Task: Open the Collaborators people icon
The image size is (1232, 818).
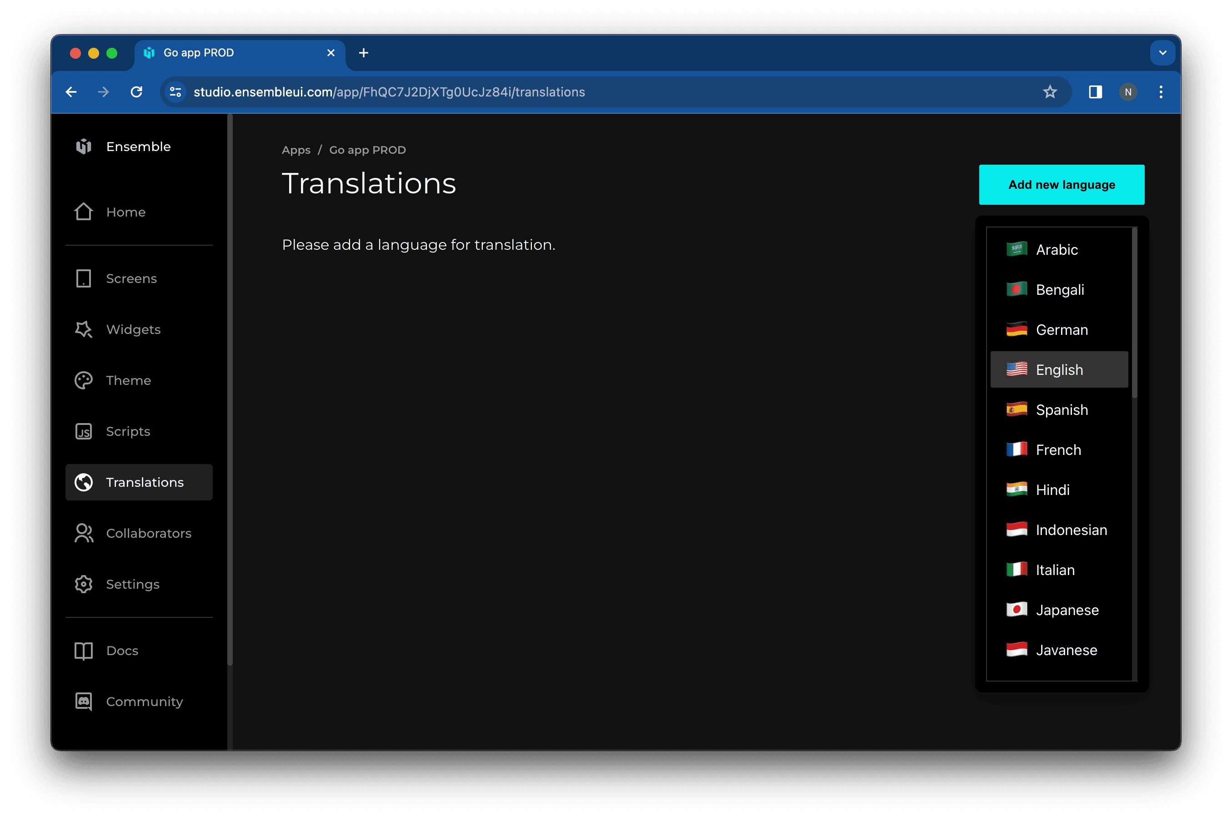Action: [83, 533]
